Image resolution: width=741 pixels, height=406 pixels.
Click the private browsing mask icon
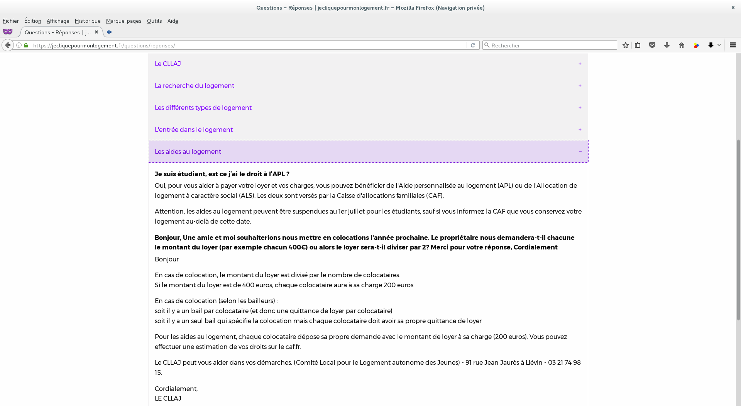(x=8, y=32)
